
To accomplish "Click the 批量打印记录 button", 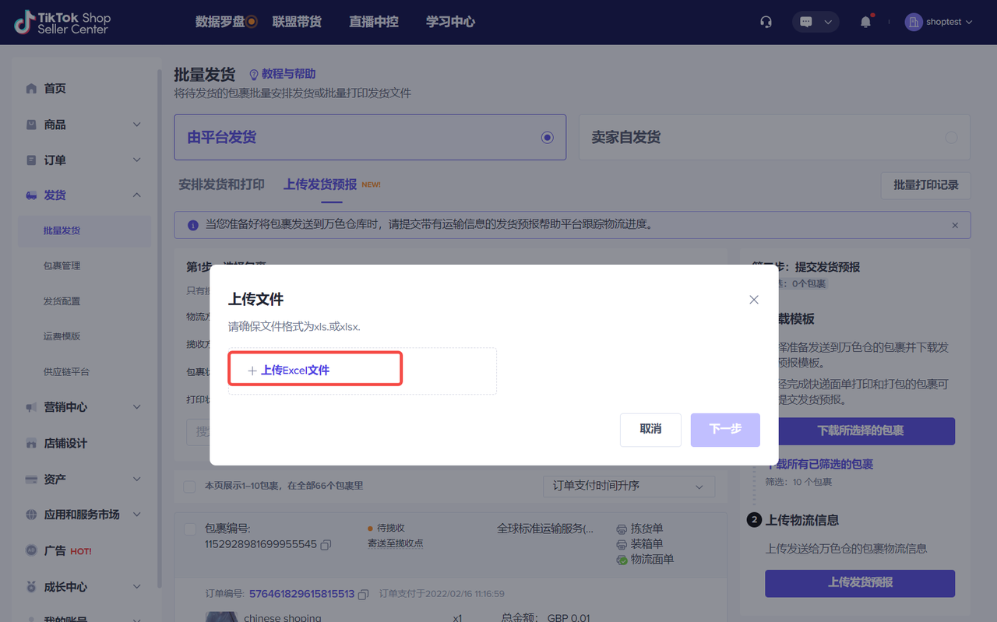I will tap(925, 185).
